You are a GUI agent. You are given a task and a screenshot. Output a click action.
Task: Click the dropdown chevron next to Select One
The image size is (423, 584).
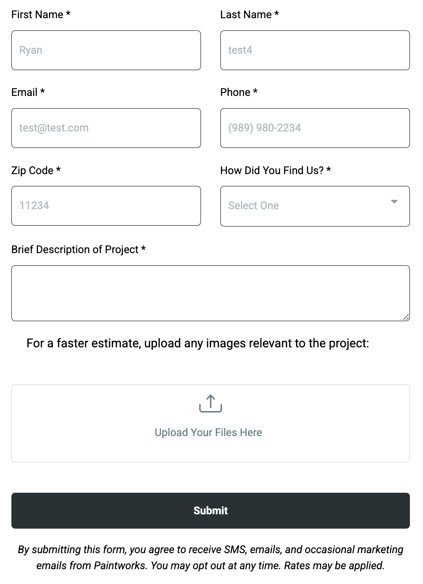[x=394, y=202]
